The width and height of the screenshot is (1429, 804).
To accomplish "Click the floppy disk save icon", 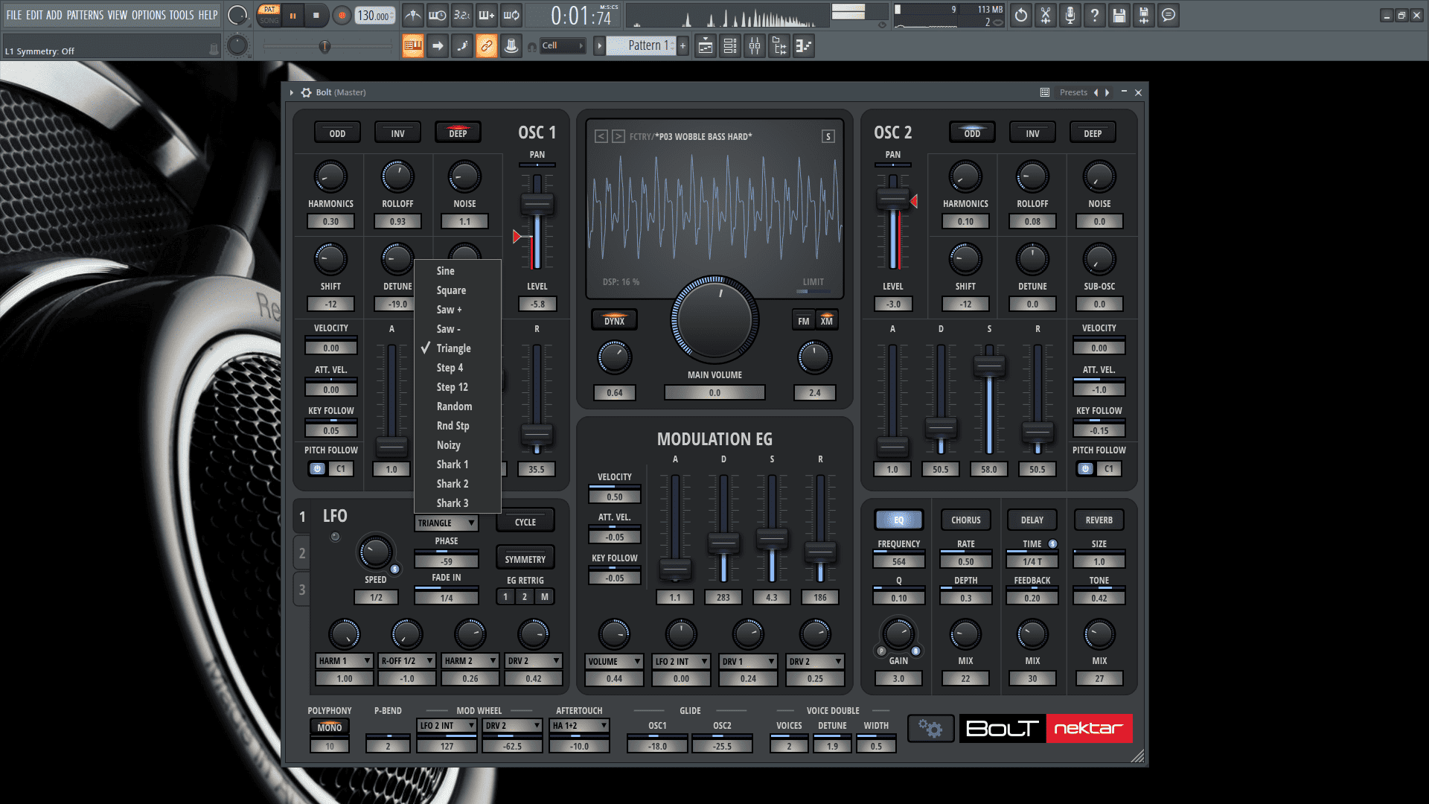I will pos(1119,15).
